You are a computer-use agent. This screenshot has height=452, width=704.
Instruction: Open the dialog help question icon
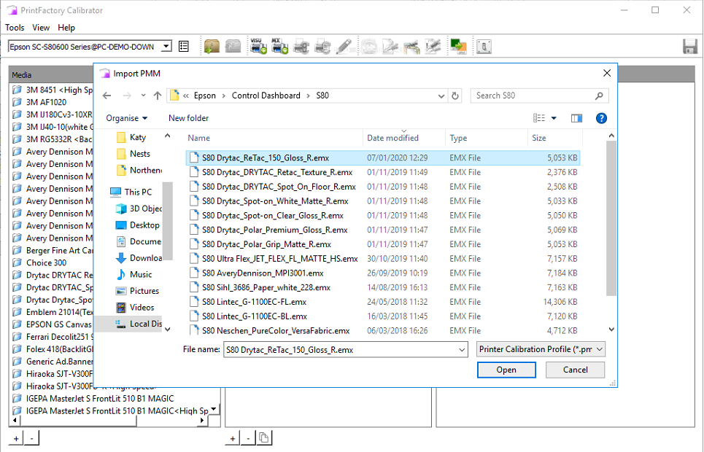click(601, 118)
